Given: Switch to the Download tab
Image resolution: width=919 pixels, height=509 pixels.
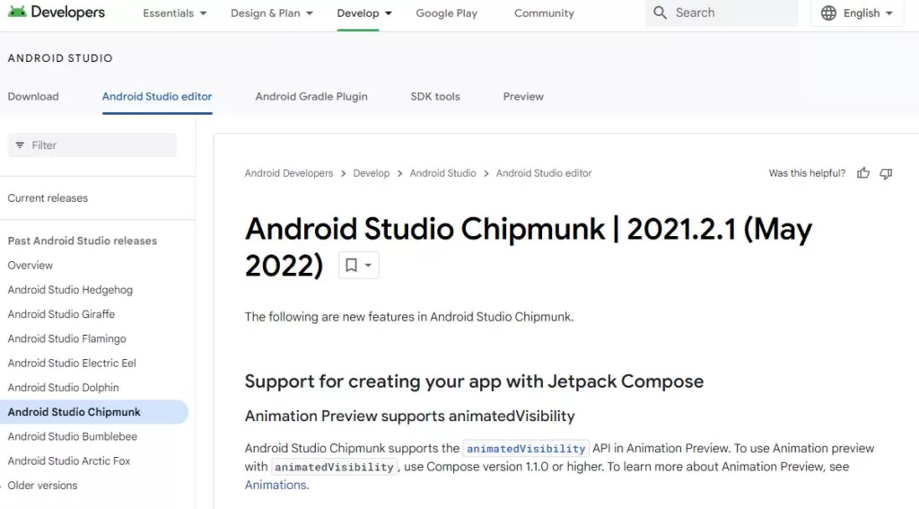Looking at the screenshot, I should coord(33,97).
